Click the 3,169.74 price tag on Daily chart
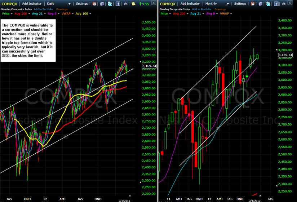297x202 pixels. pos(149,66)
